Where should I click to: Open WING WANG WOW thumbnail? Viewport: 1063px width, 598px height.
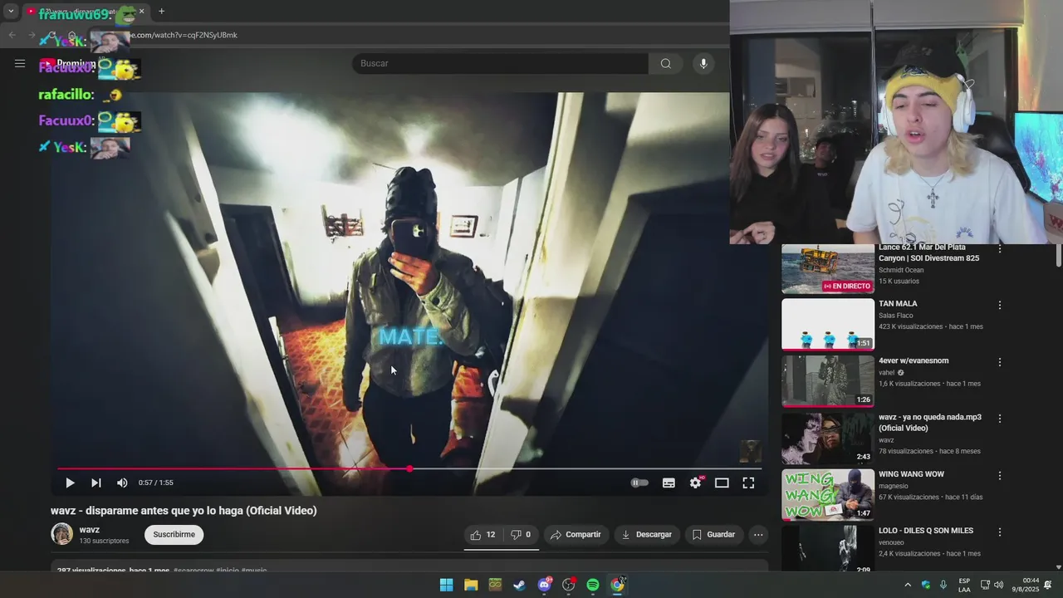click(x=828, y=495)
